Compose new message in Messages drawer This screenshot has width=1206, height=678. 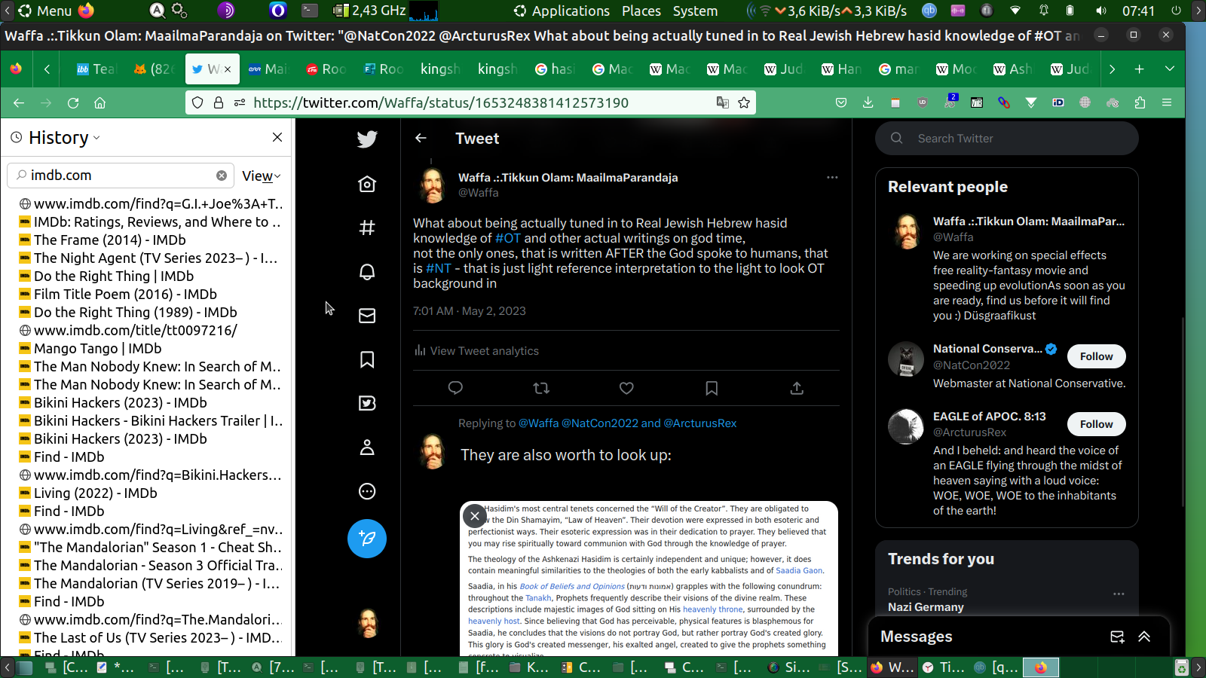click(x=1117, y=637)
